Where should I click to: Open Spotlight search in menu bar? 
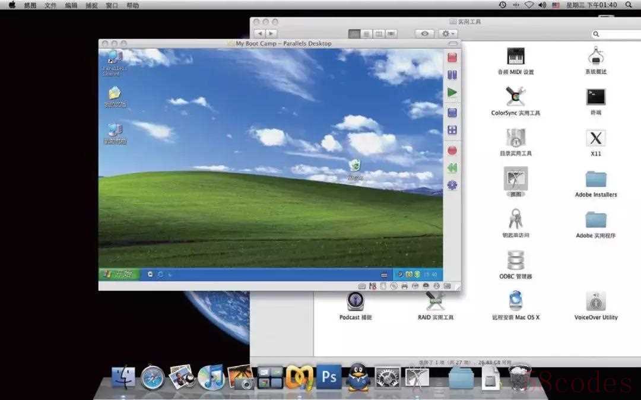point(629,5)
